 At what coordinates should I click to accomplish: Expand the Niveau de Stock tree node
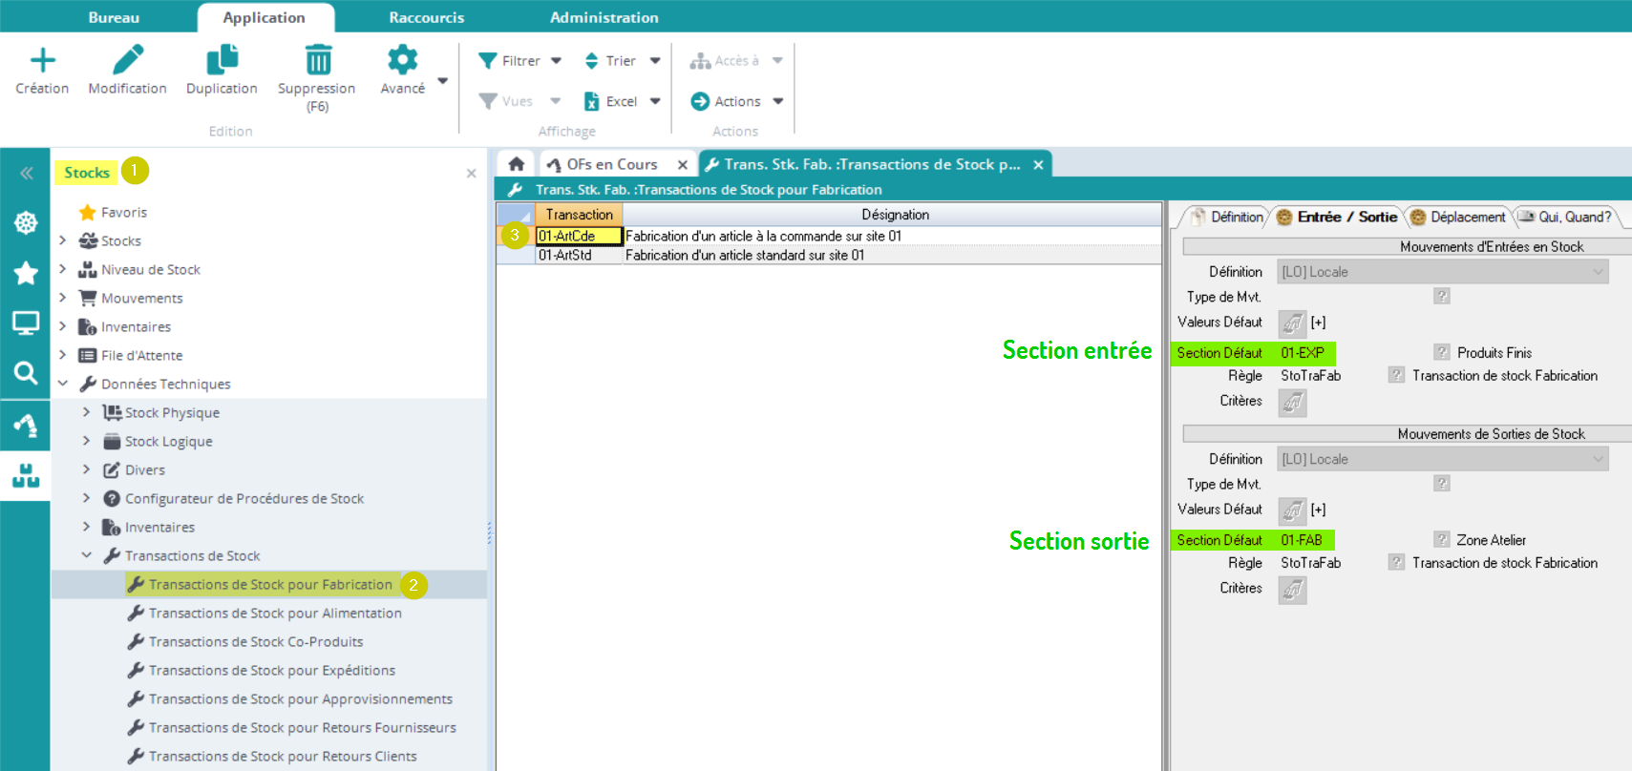pyautogui.click(x=63, y=270)
